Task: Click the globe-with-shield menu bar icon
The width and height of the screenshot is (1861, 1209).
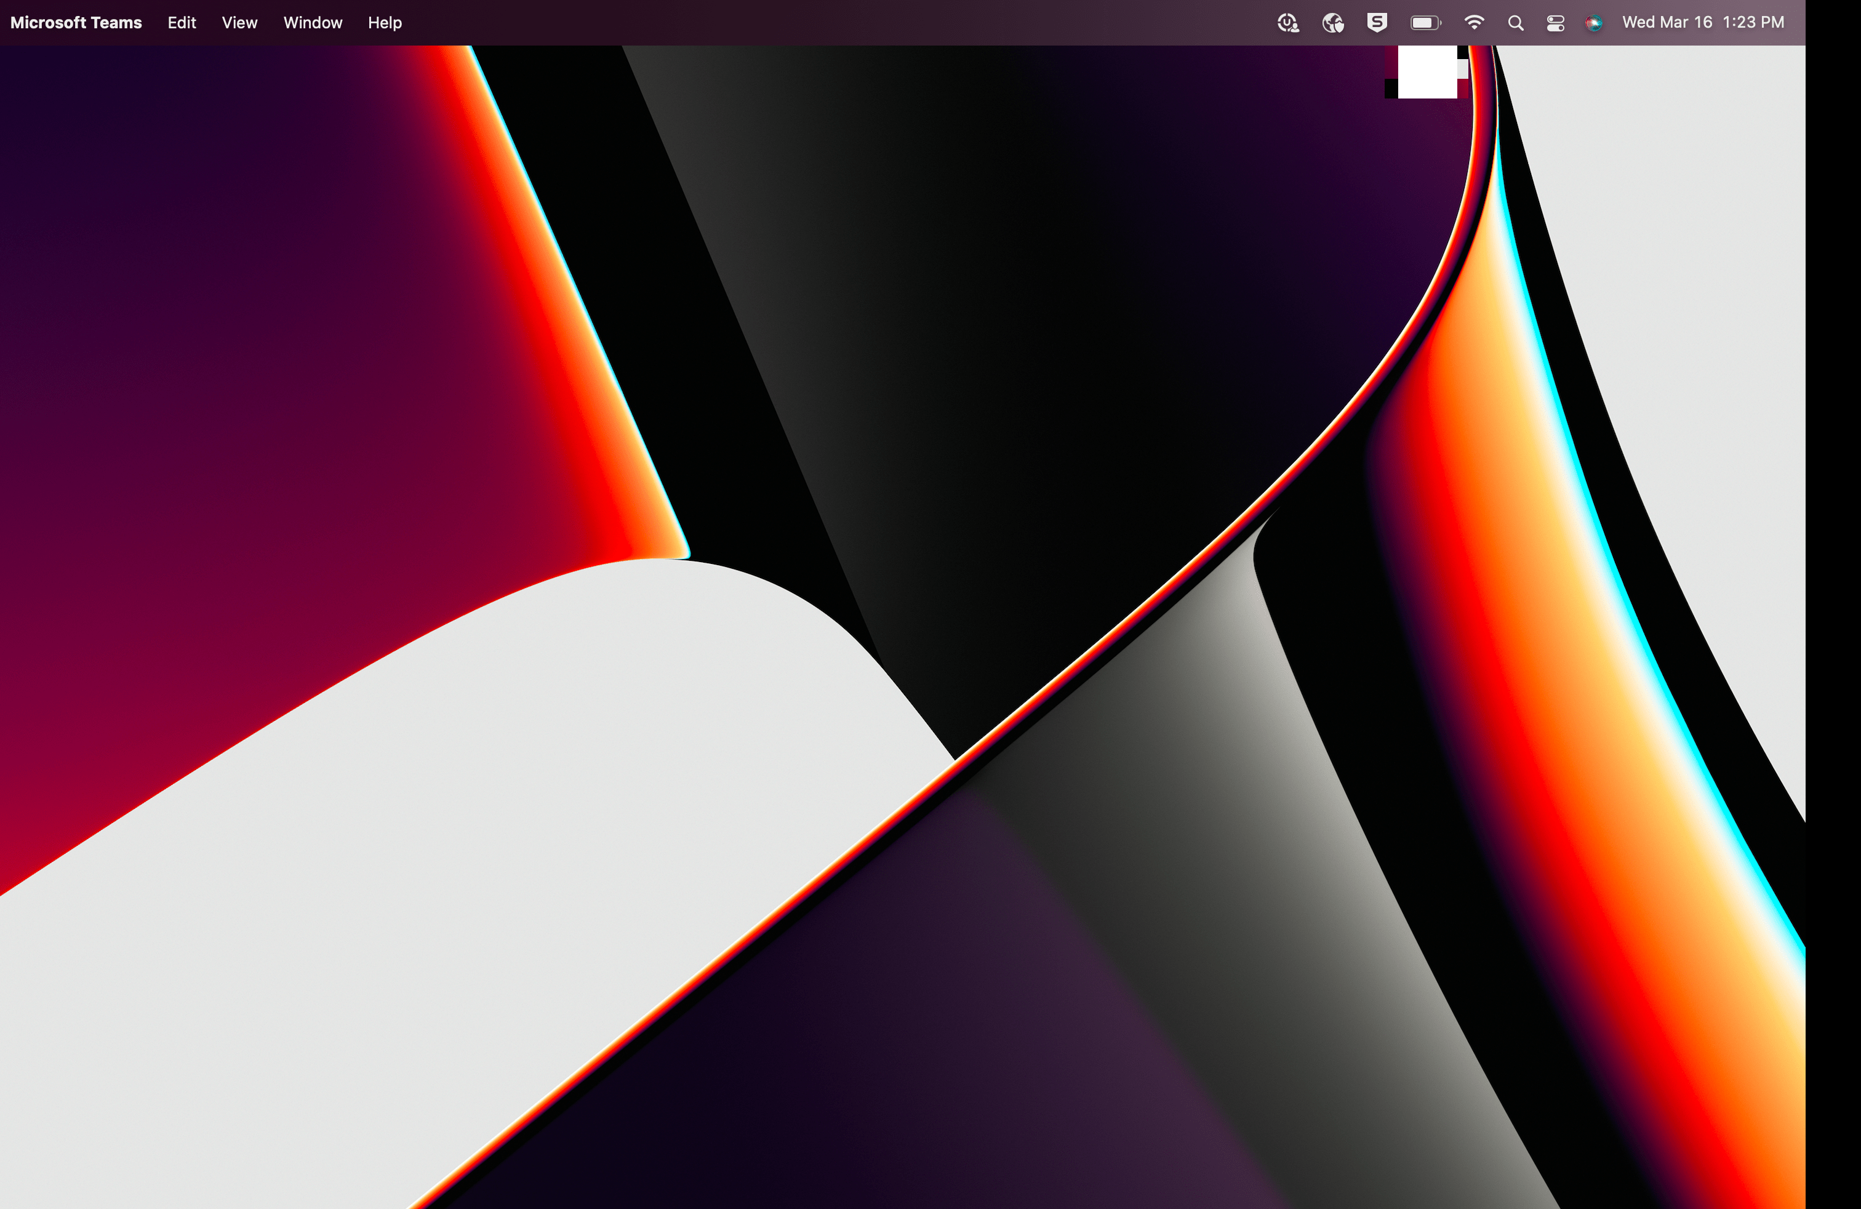Action: [x=1332, y=23]
